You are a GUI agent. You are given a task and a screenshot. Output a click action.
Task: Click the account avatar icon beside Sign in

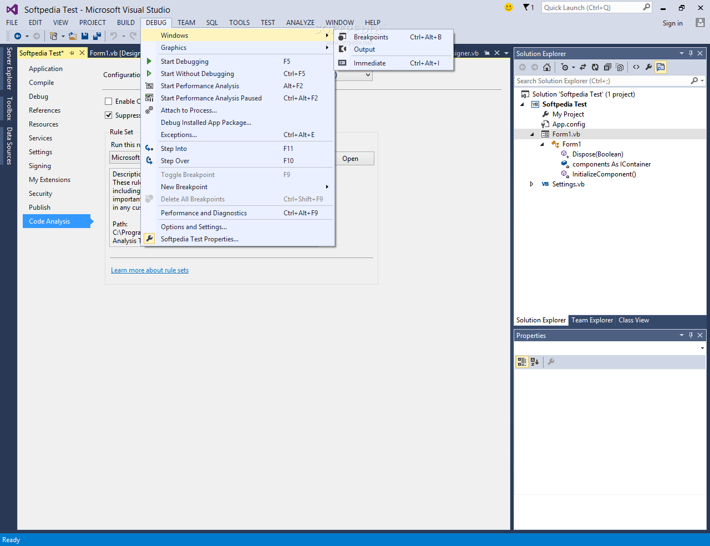coord(700,23)
